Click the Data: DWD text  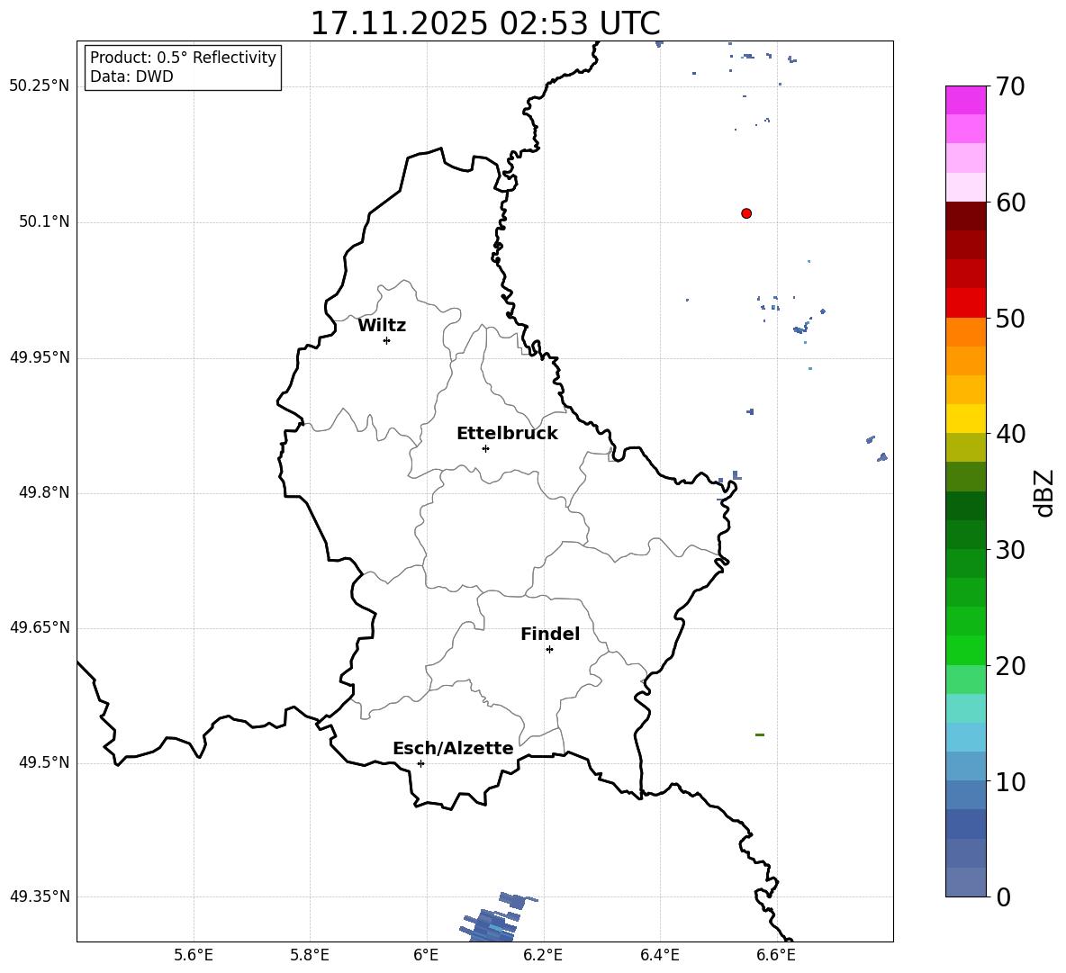tap(131, 77)
